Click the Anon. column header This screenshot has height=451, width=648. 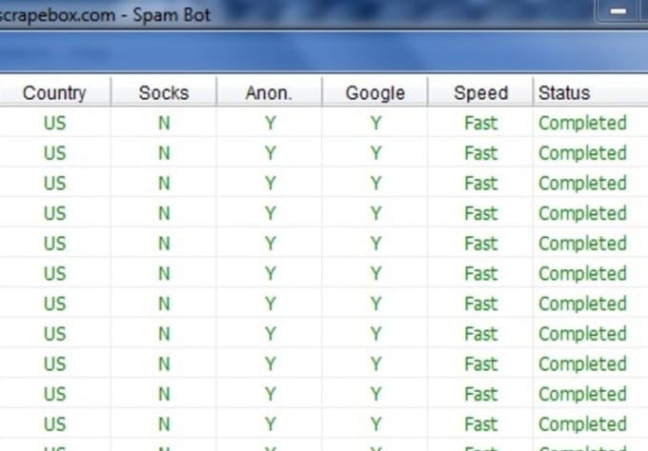click(269, 92)
